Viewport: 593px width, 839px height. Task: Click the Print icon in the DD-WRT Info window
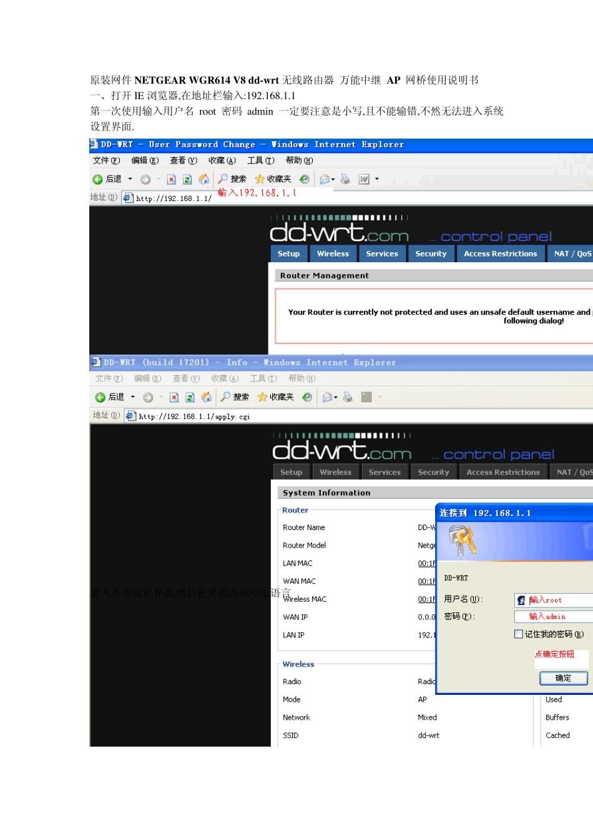pos(348,397)
